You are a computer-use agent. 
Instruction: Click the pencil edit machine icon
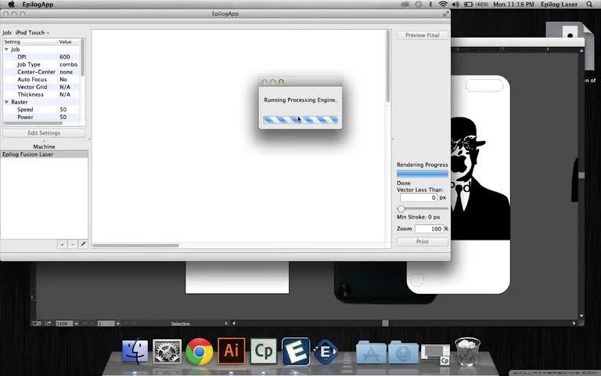point(83,244)
